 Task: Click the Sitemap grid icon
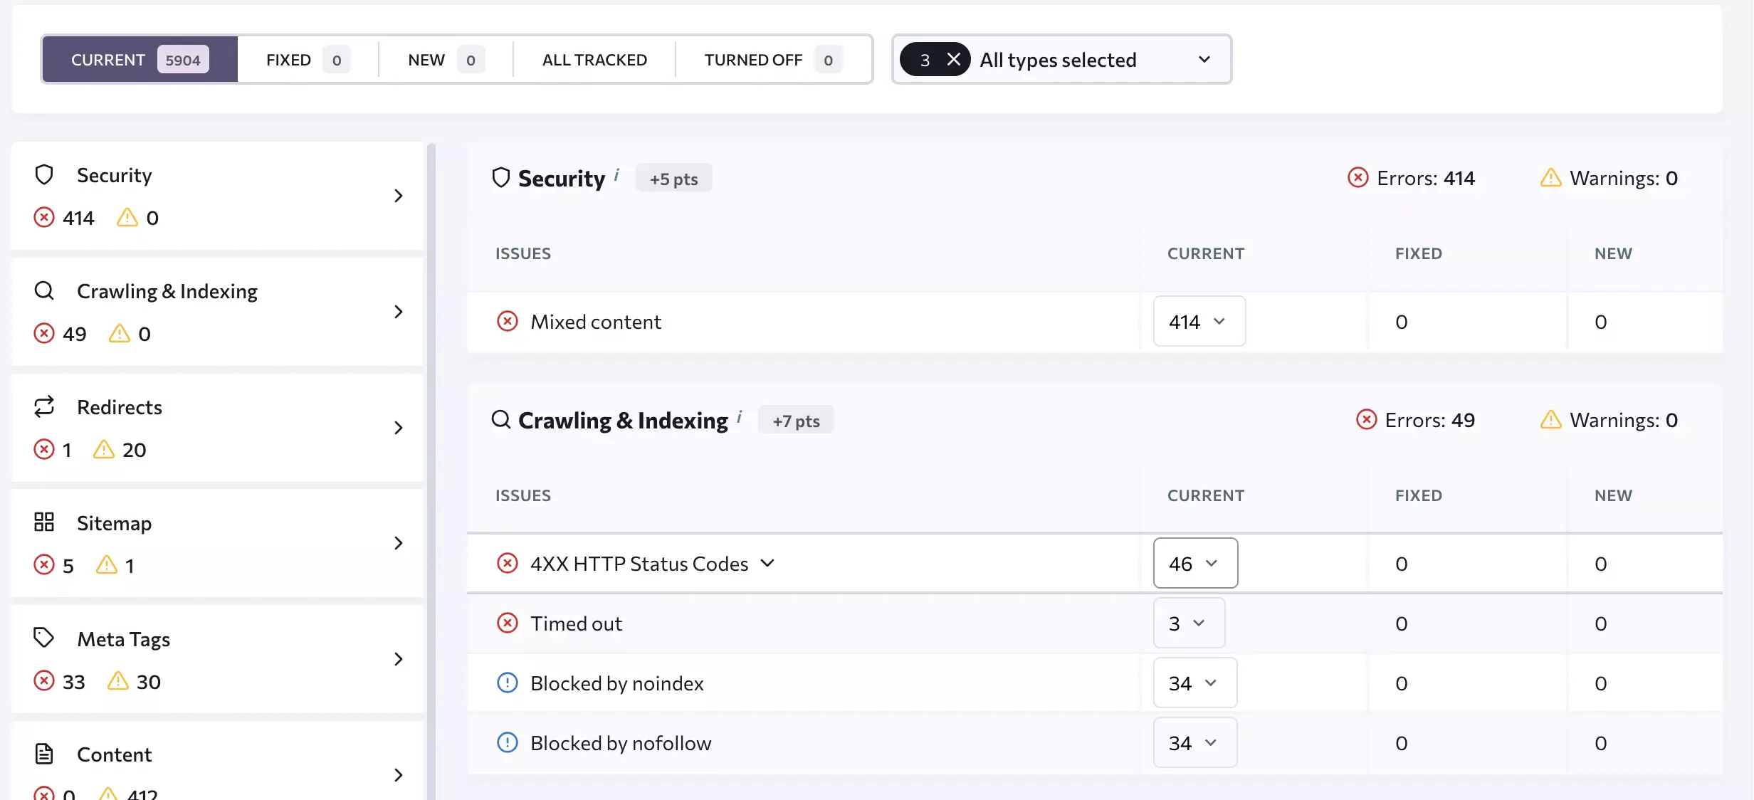click(x=44, y=522)
